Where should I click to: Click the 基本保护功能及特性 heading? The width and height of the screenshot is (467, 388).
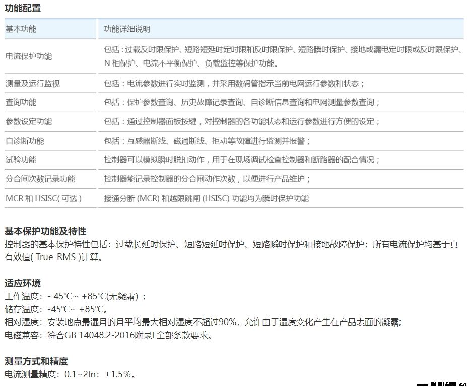click(x=45, y=231)
